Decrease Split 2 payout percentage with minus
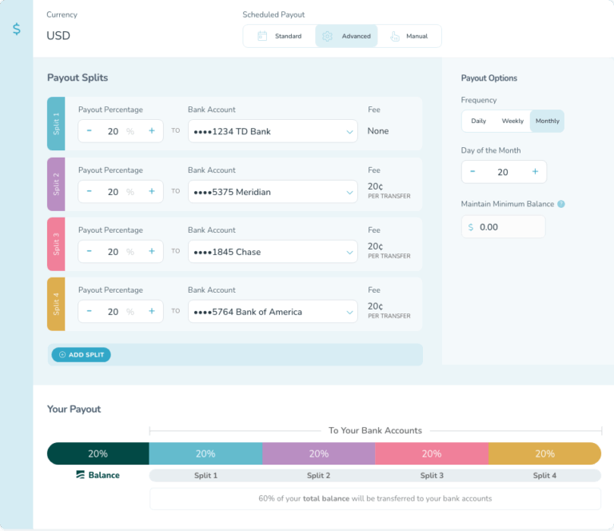Screen dimensions: 614x531 click(x=90, y=192)
